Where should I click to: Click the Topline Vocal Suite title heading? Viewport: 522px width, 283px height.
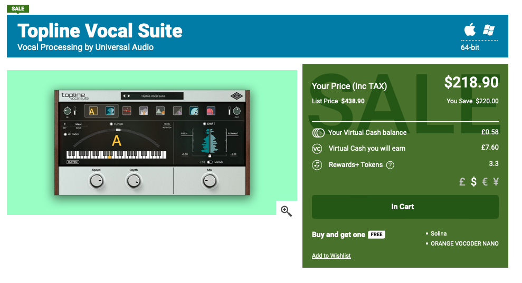coord(100,31)
